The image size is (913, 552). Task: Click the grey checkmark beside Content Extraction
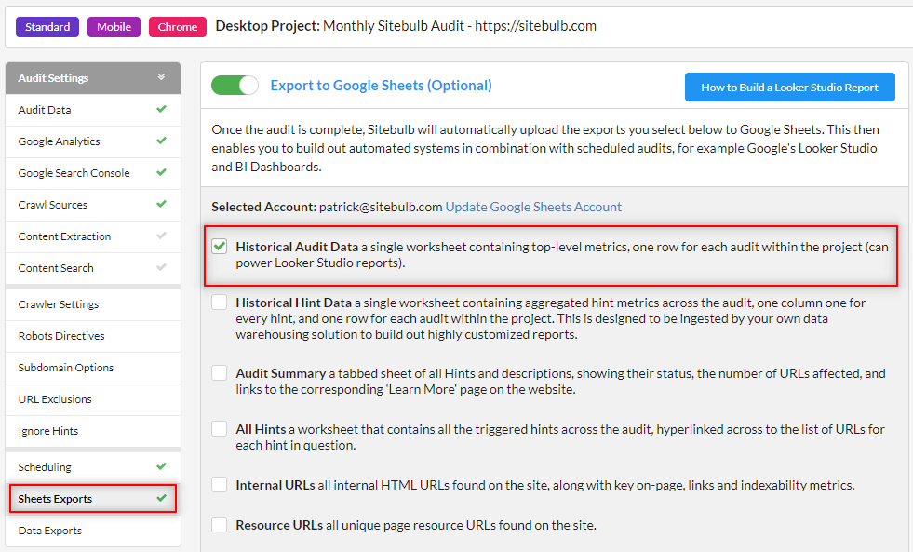(x=161, y=236)
